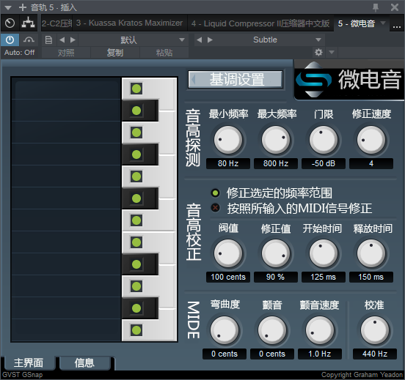Viewport: 405px width, 380px height.
Task: Click the 125 ms value field
Action: [324, 277]
